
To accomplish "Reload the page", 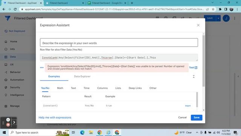I will point(15,9).
